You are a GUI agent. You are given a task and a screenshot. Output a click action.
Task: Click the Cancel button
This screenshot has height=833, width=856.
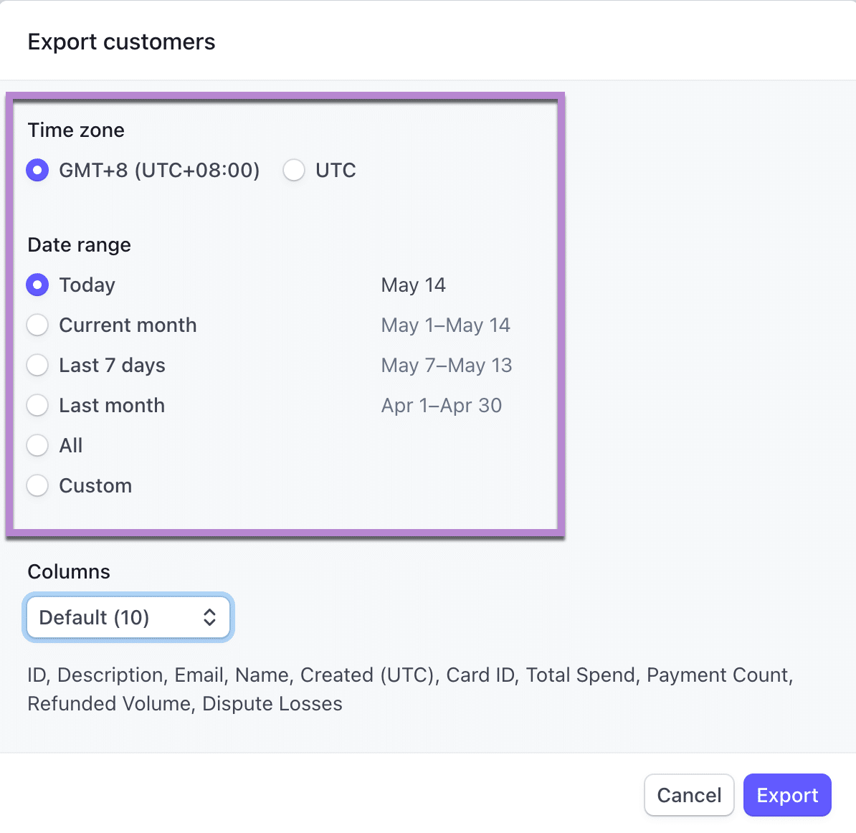688,795
